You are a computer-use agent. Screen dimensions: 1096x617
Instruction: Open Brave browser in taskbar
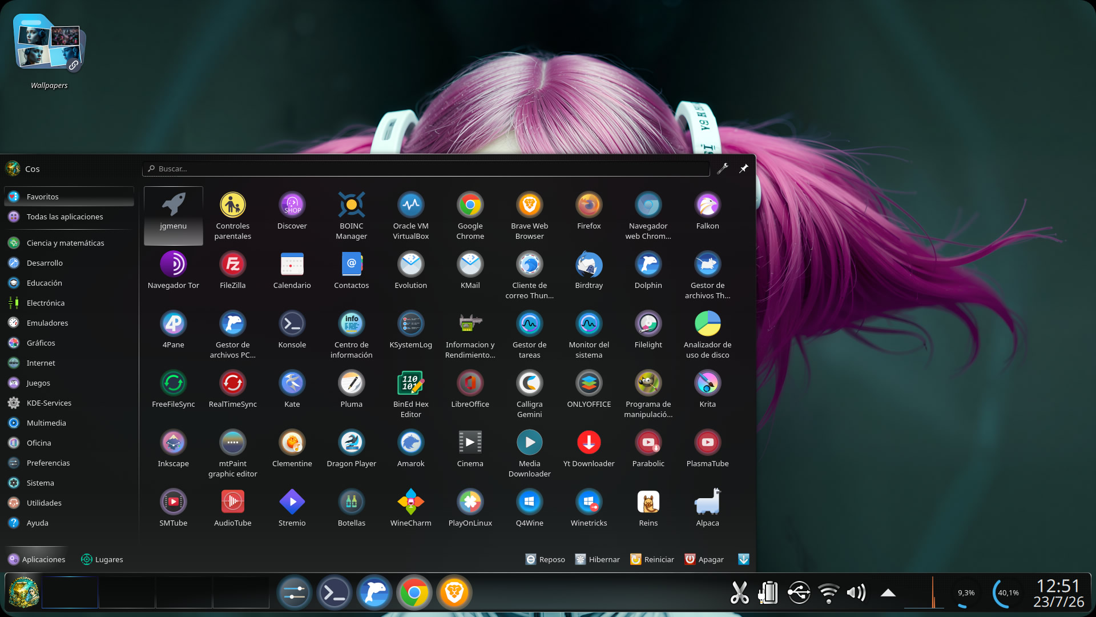[454, 593]
